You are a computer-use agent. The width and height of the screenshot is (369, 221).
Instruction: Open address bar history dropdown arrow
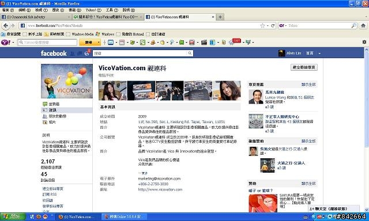pos(268,26)
